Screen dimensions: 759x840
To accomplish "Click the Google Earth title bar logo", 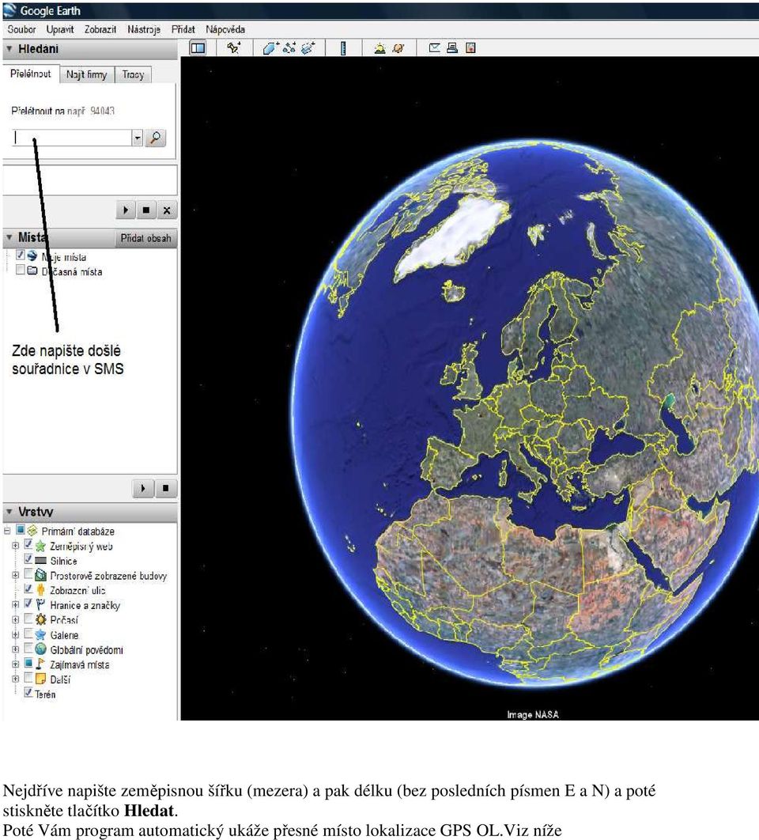I will click(x=9, y=10).
